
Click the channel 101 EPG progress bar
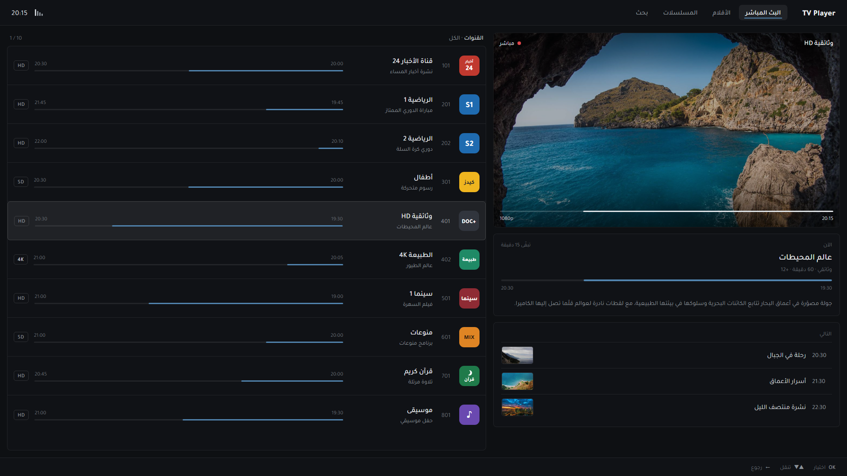pos(189,71)
